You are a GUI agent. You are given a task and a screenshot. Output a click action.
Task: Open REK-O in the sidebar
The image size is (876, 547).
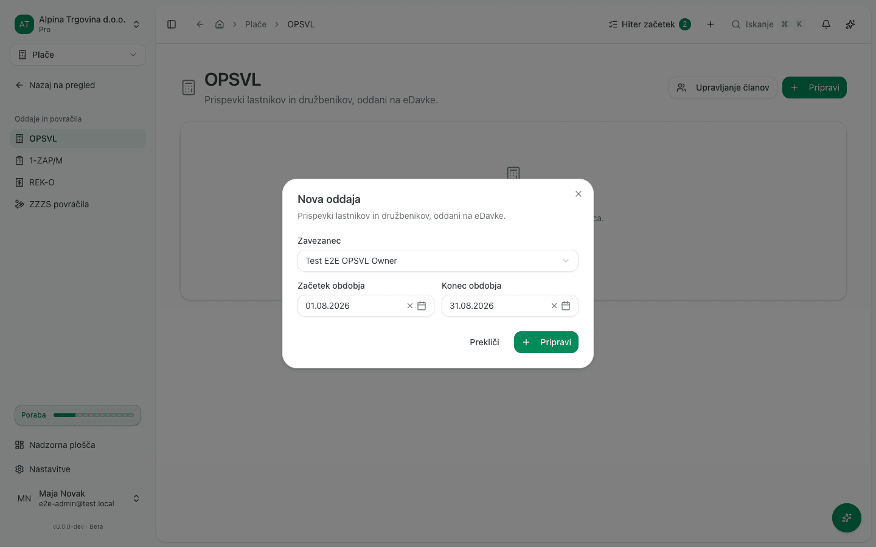(78, 182)
